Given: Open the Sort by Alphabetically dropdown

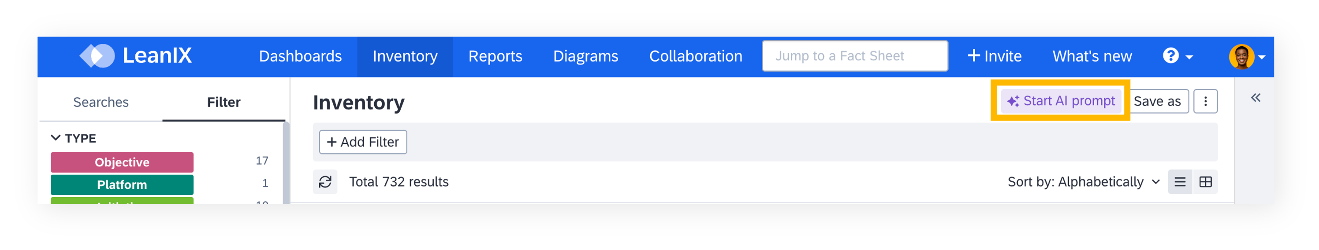Looking at the screenshot, I should pyautogui.click(x=1083, y=182).
